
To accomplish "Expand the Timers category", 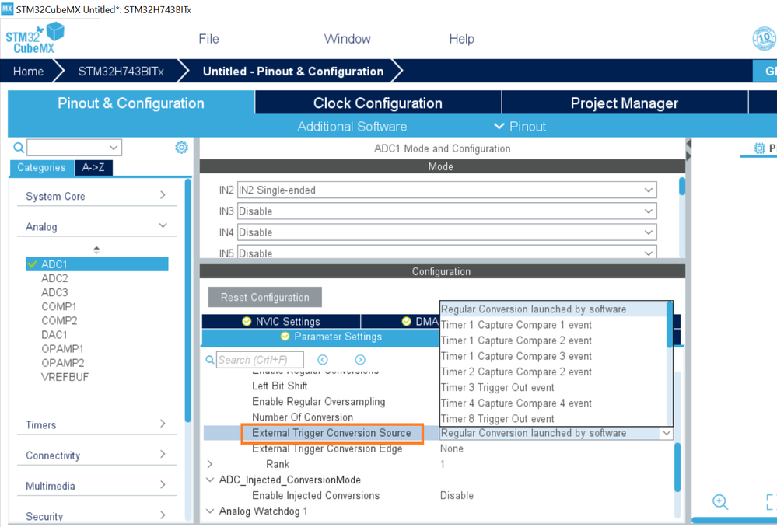I will pos(96,424).
